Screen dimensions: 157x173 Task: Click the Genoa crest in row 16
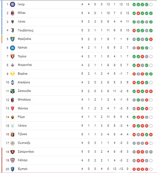pyautogui.click(x=13, y=134)
